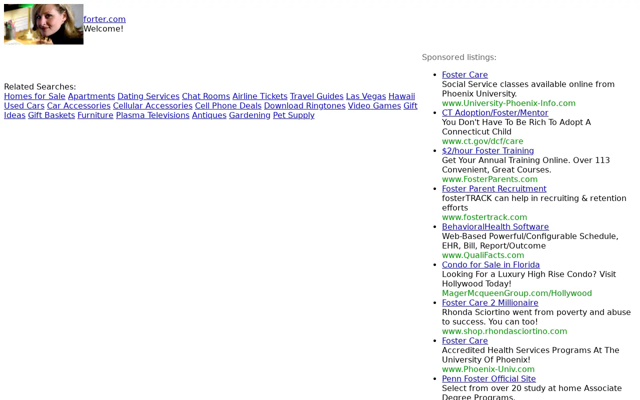Click the Gardening link
This screenshot has width=640, height=400.
[249, 115]
